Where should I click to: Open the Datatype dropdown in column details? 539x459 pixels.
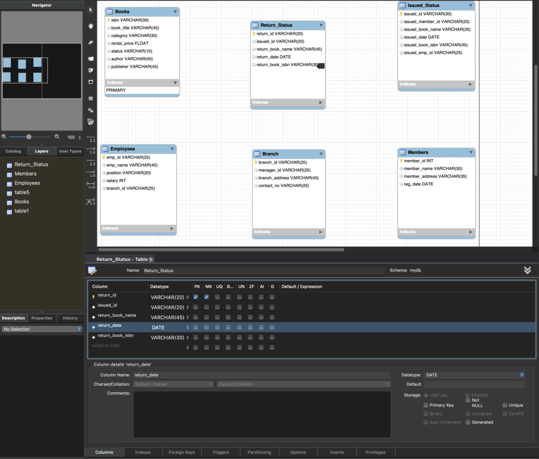click(x=522, y=375)
